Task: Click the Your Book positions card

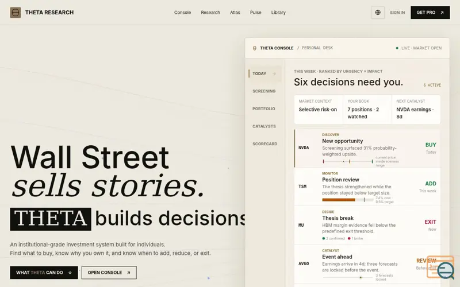Action: coord(367,109)
